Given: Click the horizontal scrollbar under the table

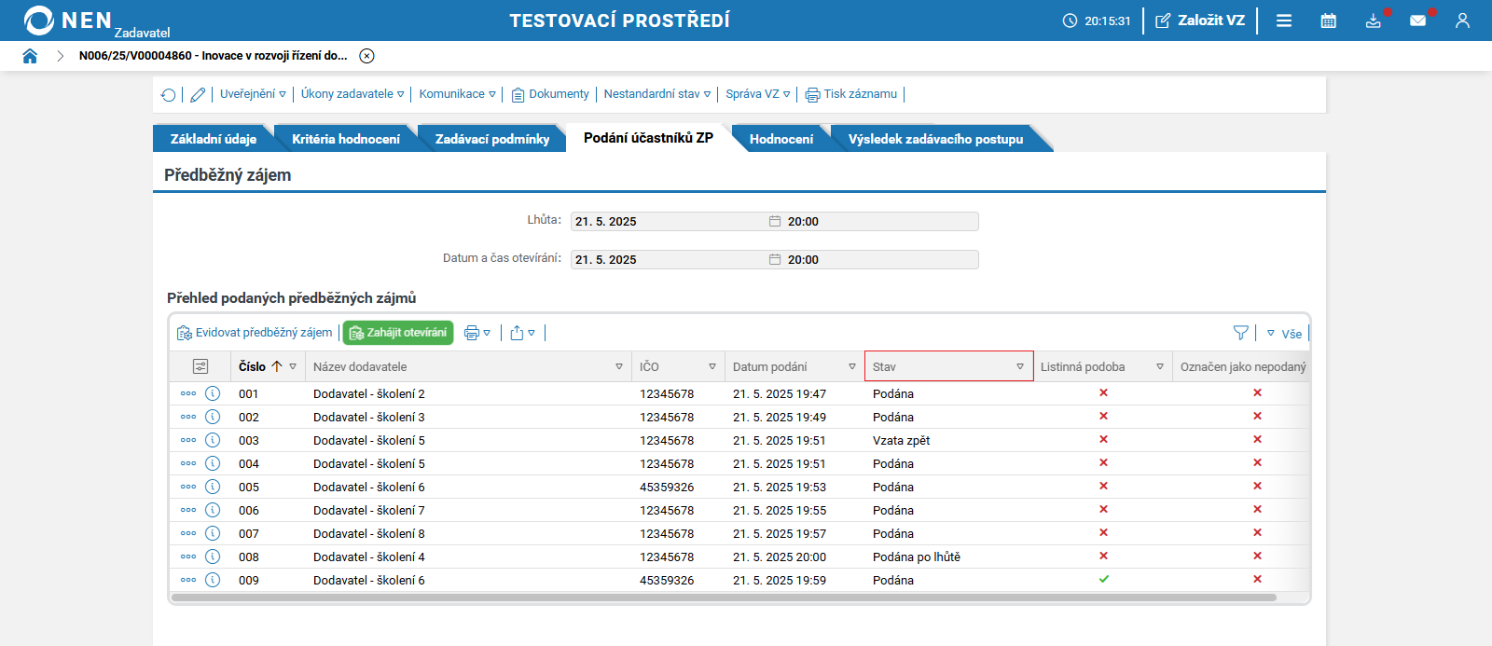Looking at the screenshot, I should click(x=724, y=598).
